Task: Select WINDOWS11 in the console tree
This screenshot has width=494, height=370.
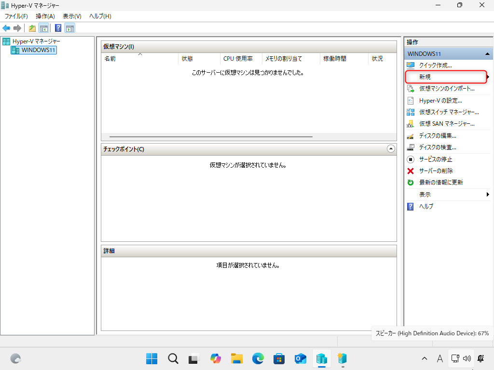Action: click(33, 50)
